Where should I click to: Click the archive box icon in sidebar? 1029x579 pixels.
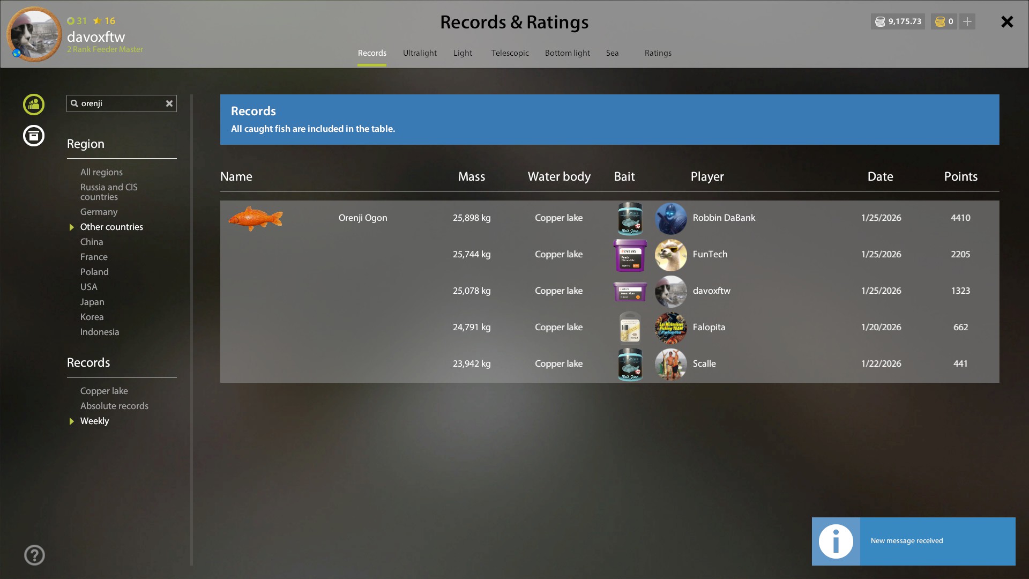coord(34,136)
